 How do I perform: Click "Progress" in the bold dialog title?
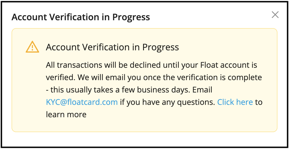pyautogui.click(x=131, y=17)
